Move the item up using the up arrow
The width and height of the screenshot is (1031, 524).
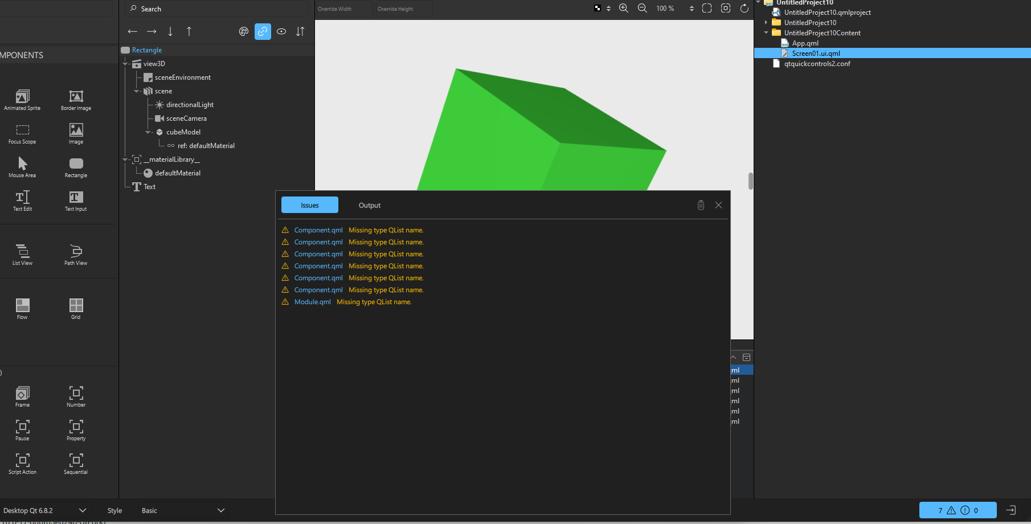(x=189, y=31)
